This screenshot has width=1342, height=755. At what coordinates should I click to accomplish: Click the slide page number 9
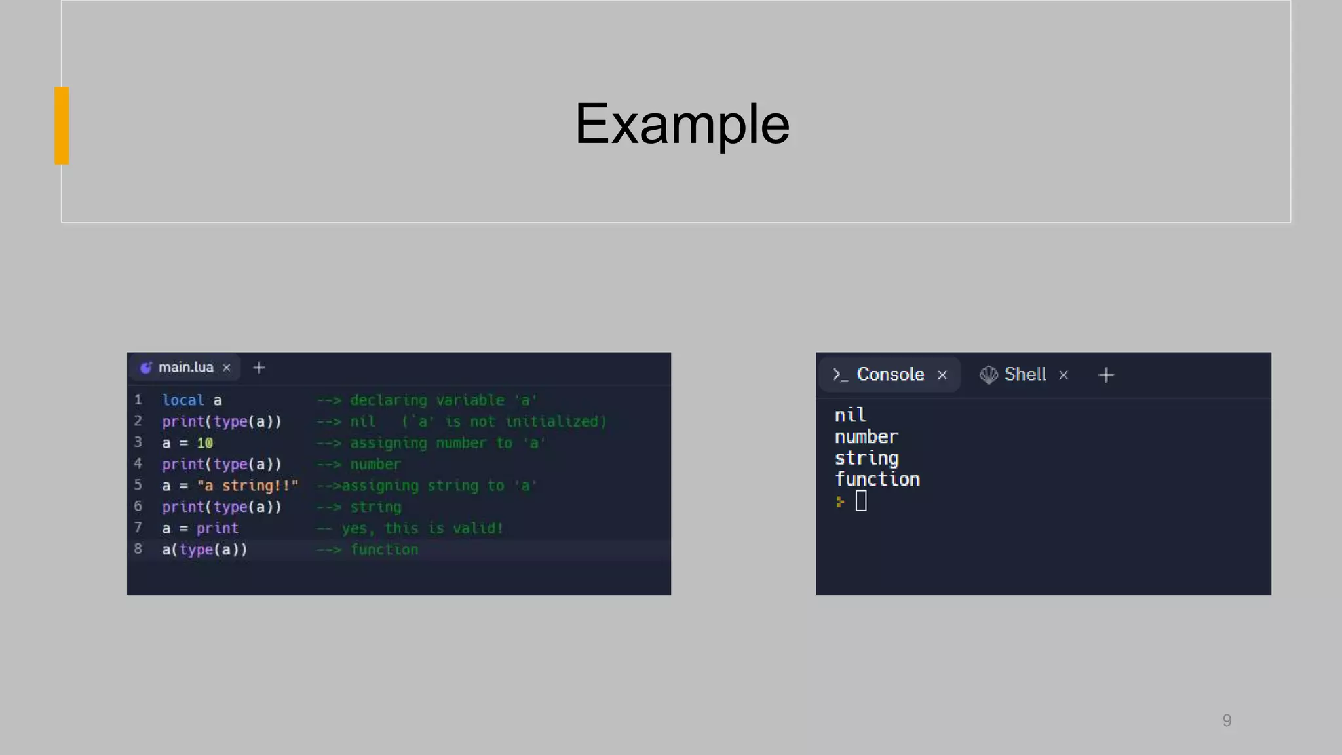[1227, 720]
